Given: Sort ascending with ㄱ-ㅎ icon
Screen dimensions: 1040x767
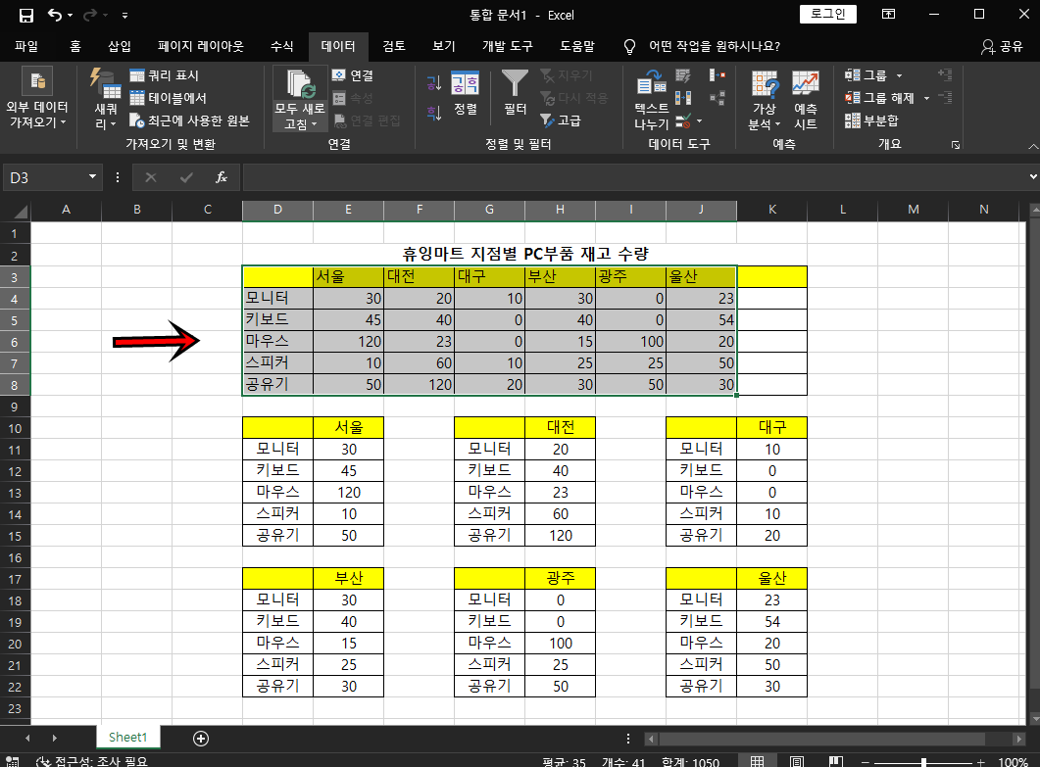Looking at the screenshot, I should (434, 83).
